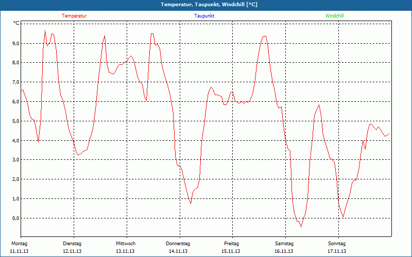This screenshot has width=412, height=257.
Task: Select the 9,0 y-axis value
Action: coord(16,43)
